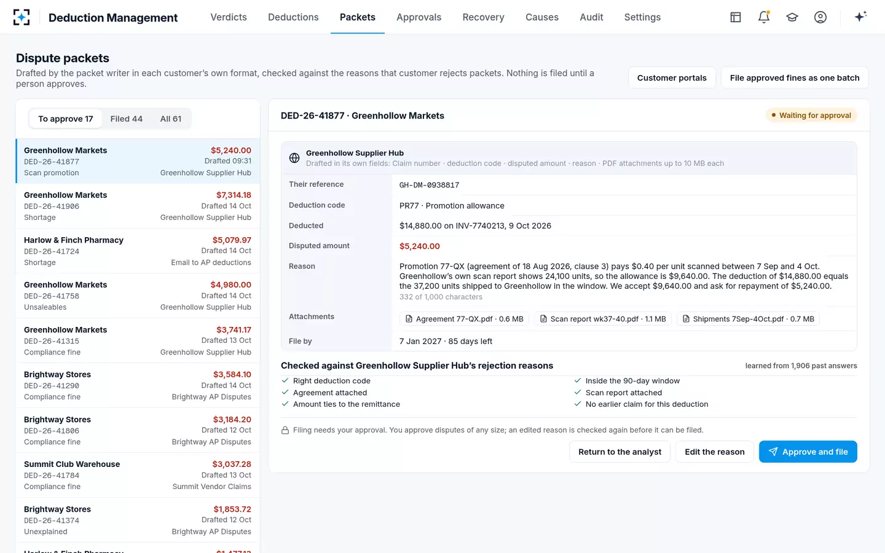Click the globe icon beside Greenhollow Supplier Hub
885x553 pixels.
(294, 158)
